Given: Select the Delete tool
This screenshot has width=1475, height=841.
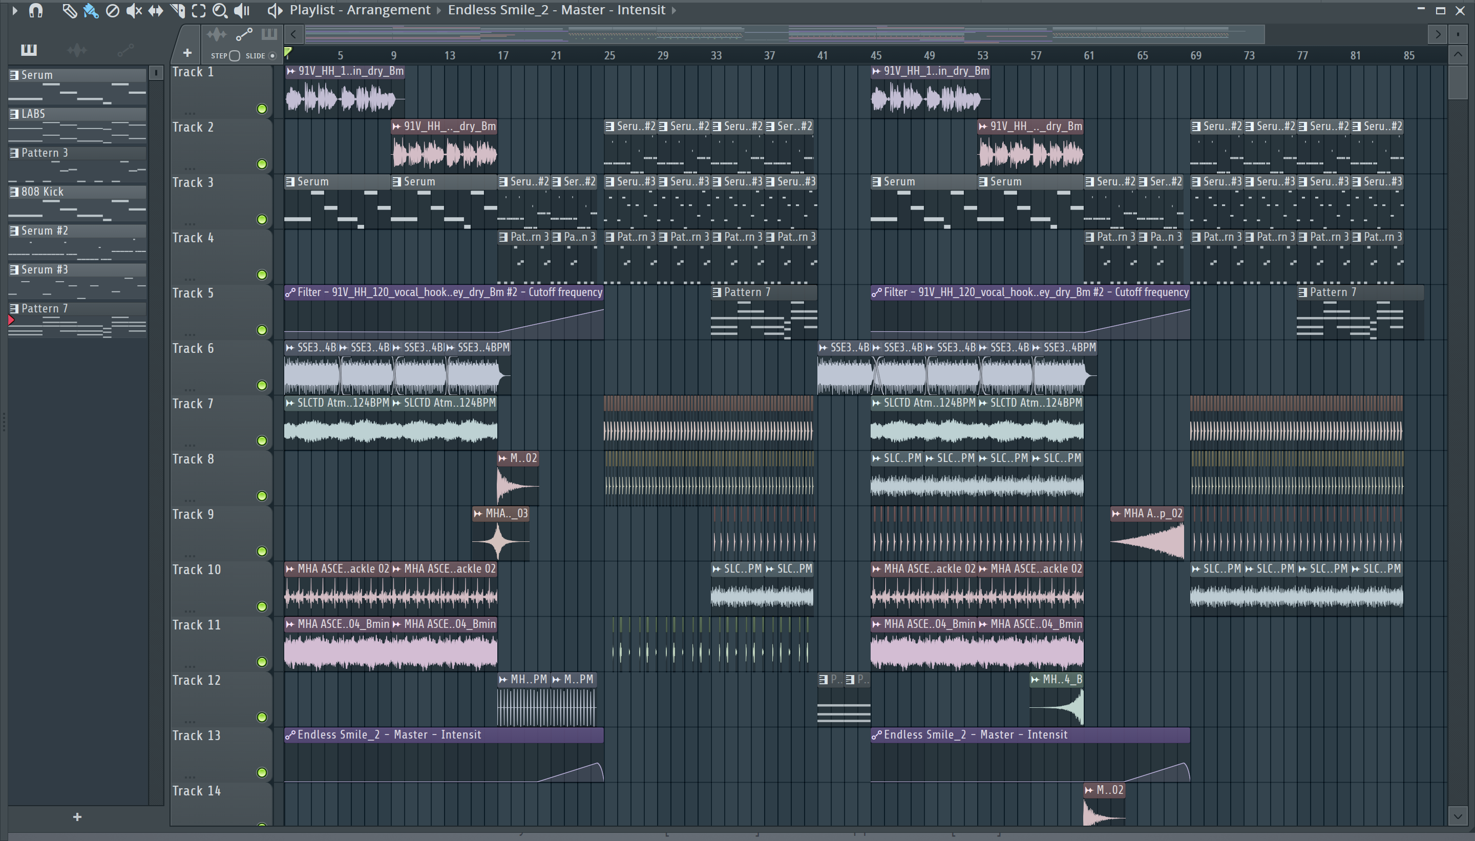Looking at the screenshot, I should 113,10.
